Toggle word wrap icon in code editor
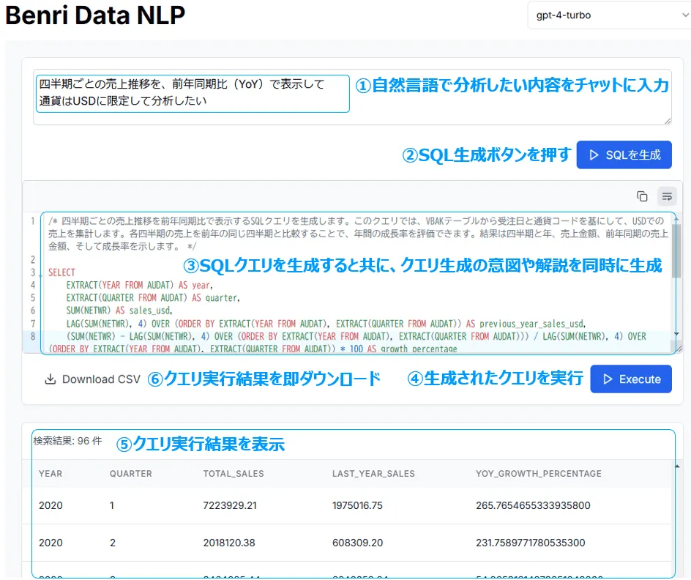 (x=667, y=196)
